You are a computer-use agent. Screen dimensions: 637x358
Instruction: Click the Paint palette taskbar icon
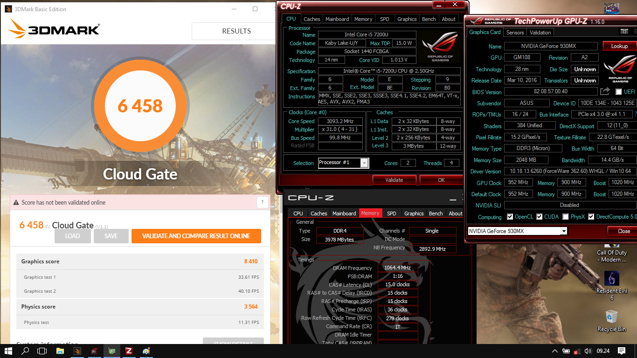pyautogui.click(x=146, y=351)
